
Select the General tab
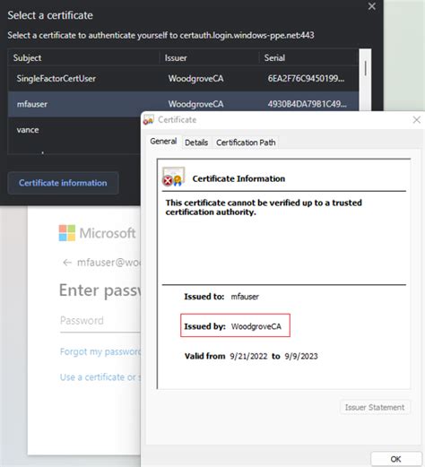pyautogui.click(x=163, y=142)
